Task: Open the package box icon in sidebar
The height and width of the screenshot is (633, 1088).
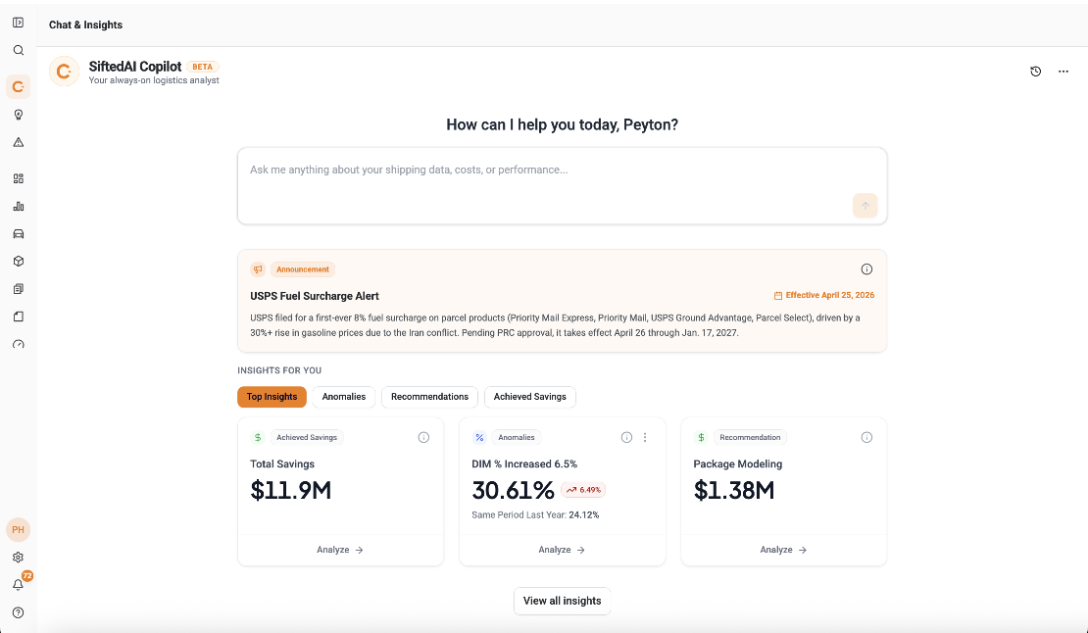Action: (18, 262)
